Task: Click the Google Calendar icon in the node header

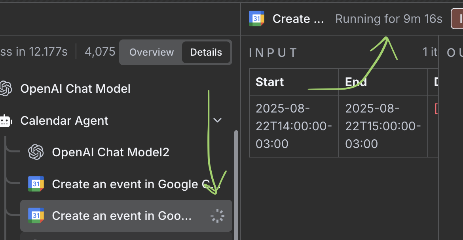Action: 256,19
